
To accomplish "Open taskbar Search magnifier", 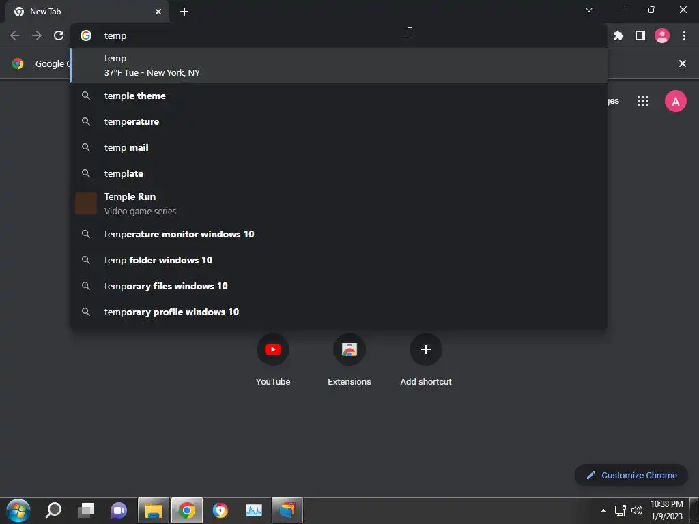I will tap(53, 510).
